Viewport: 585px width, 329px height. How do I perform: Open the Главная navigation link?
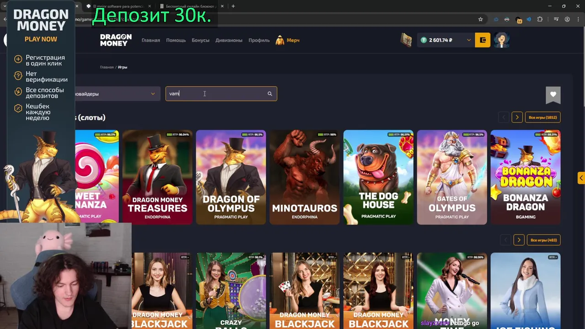tap(151, 40)
